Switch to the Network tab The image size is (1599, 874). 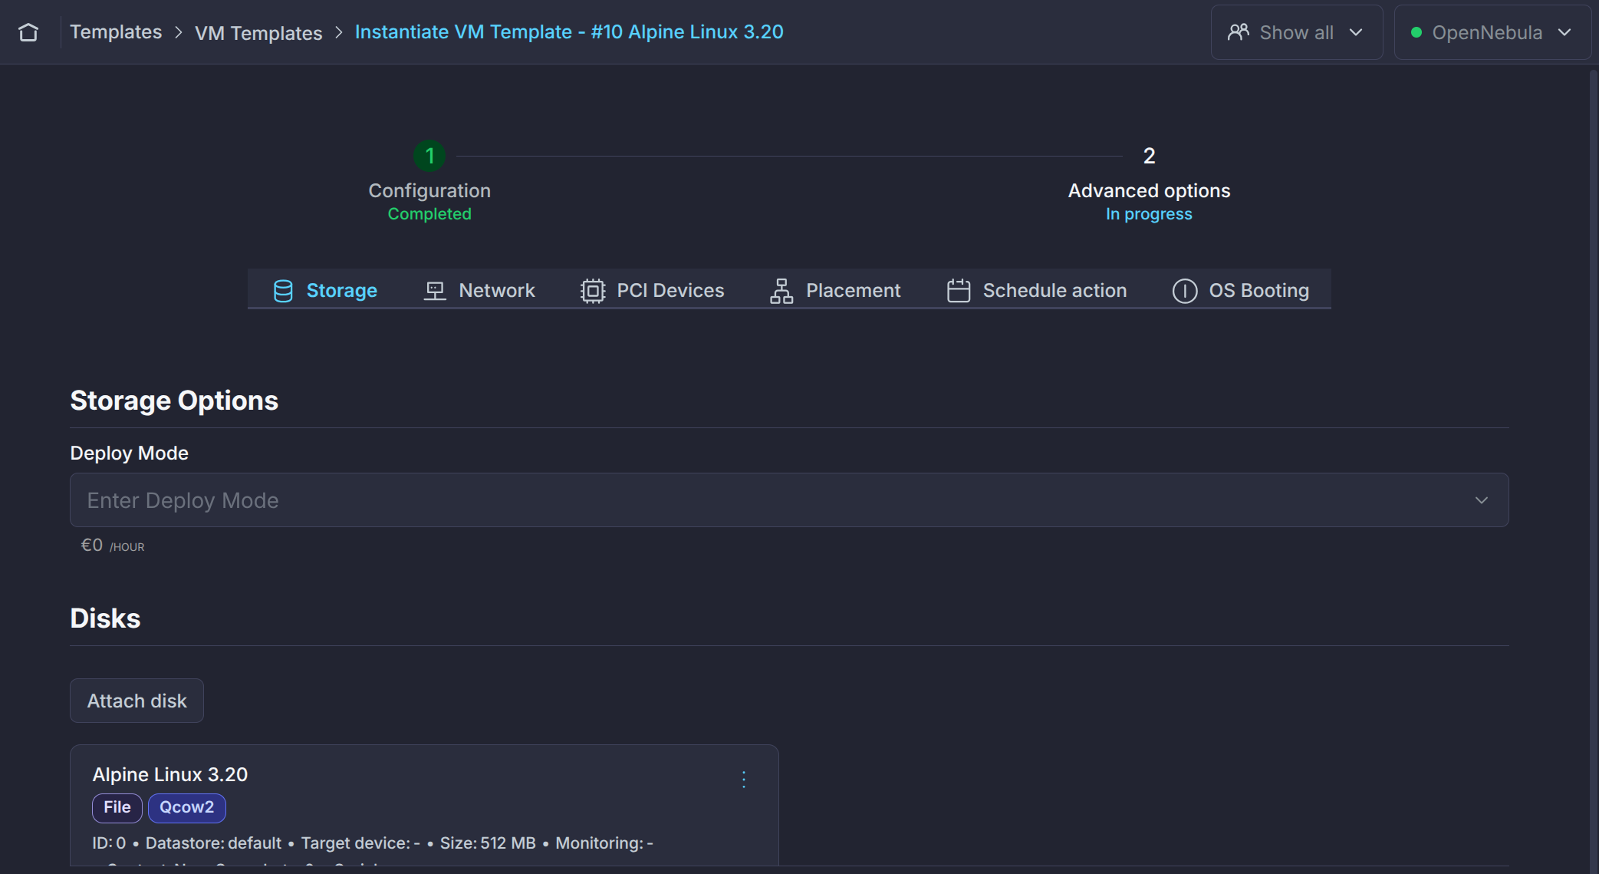click(479, 290)
